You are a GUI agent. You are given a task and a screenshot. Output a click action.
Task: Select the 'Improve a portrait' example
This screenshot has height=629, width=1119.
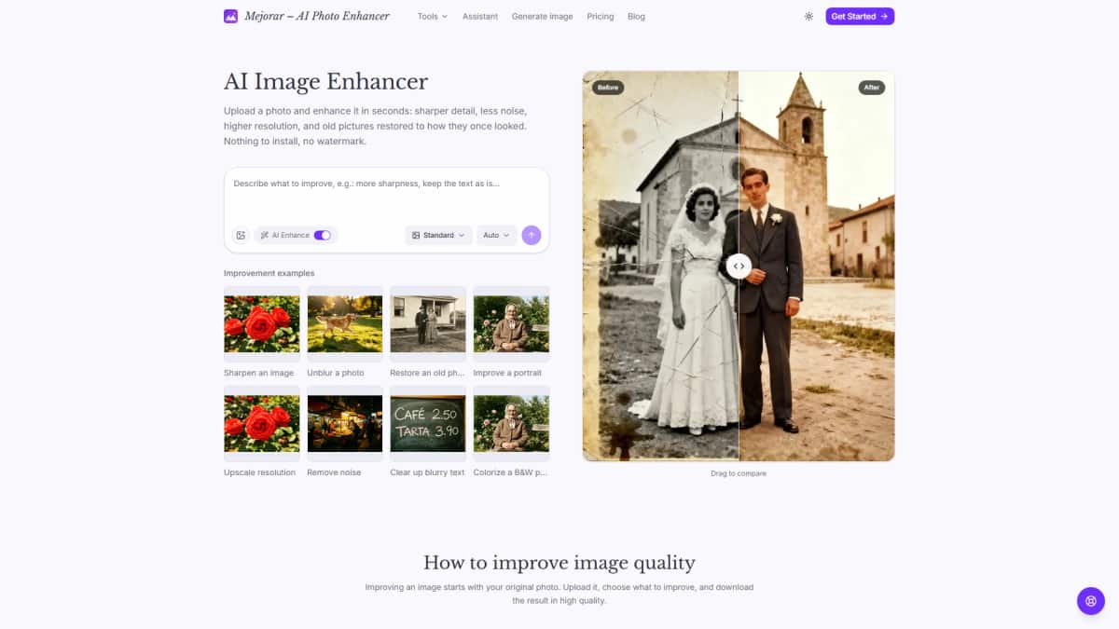511,332
